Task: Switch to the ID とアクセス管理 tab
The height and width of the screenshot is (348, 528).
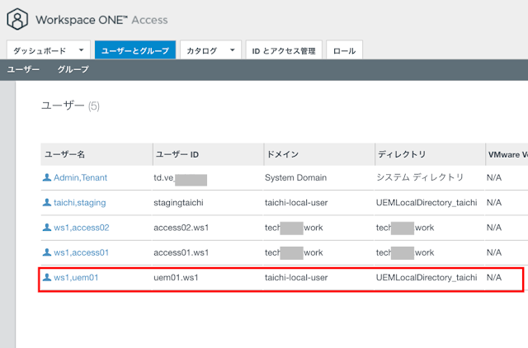Action: click(284, 49)
